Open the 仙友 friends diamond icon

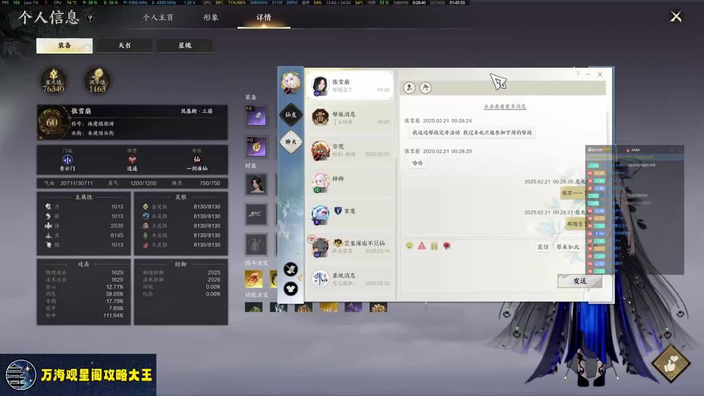point(291,114)
